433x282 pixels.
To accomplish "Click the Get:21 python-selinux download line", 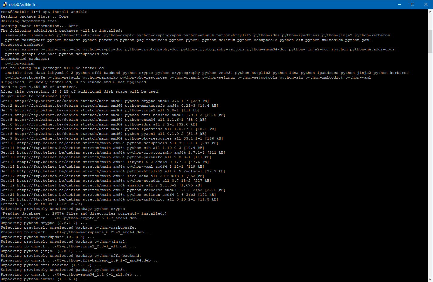I will click(x=108, y=195).
